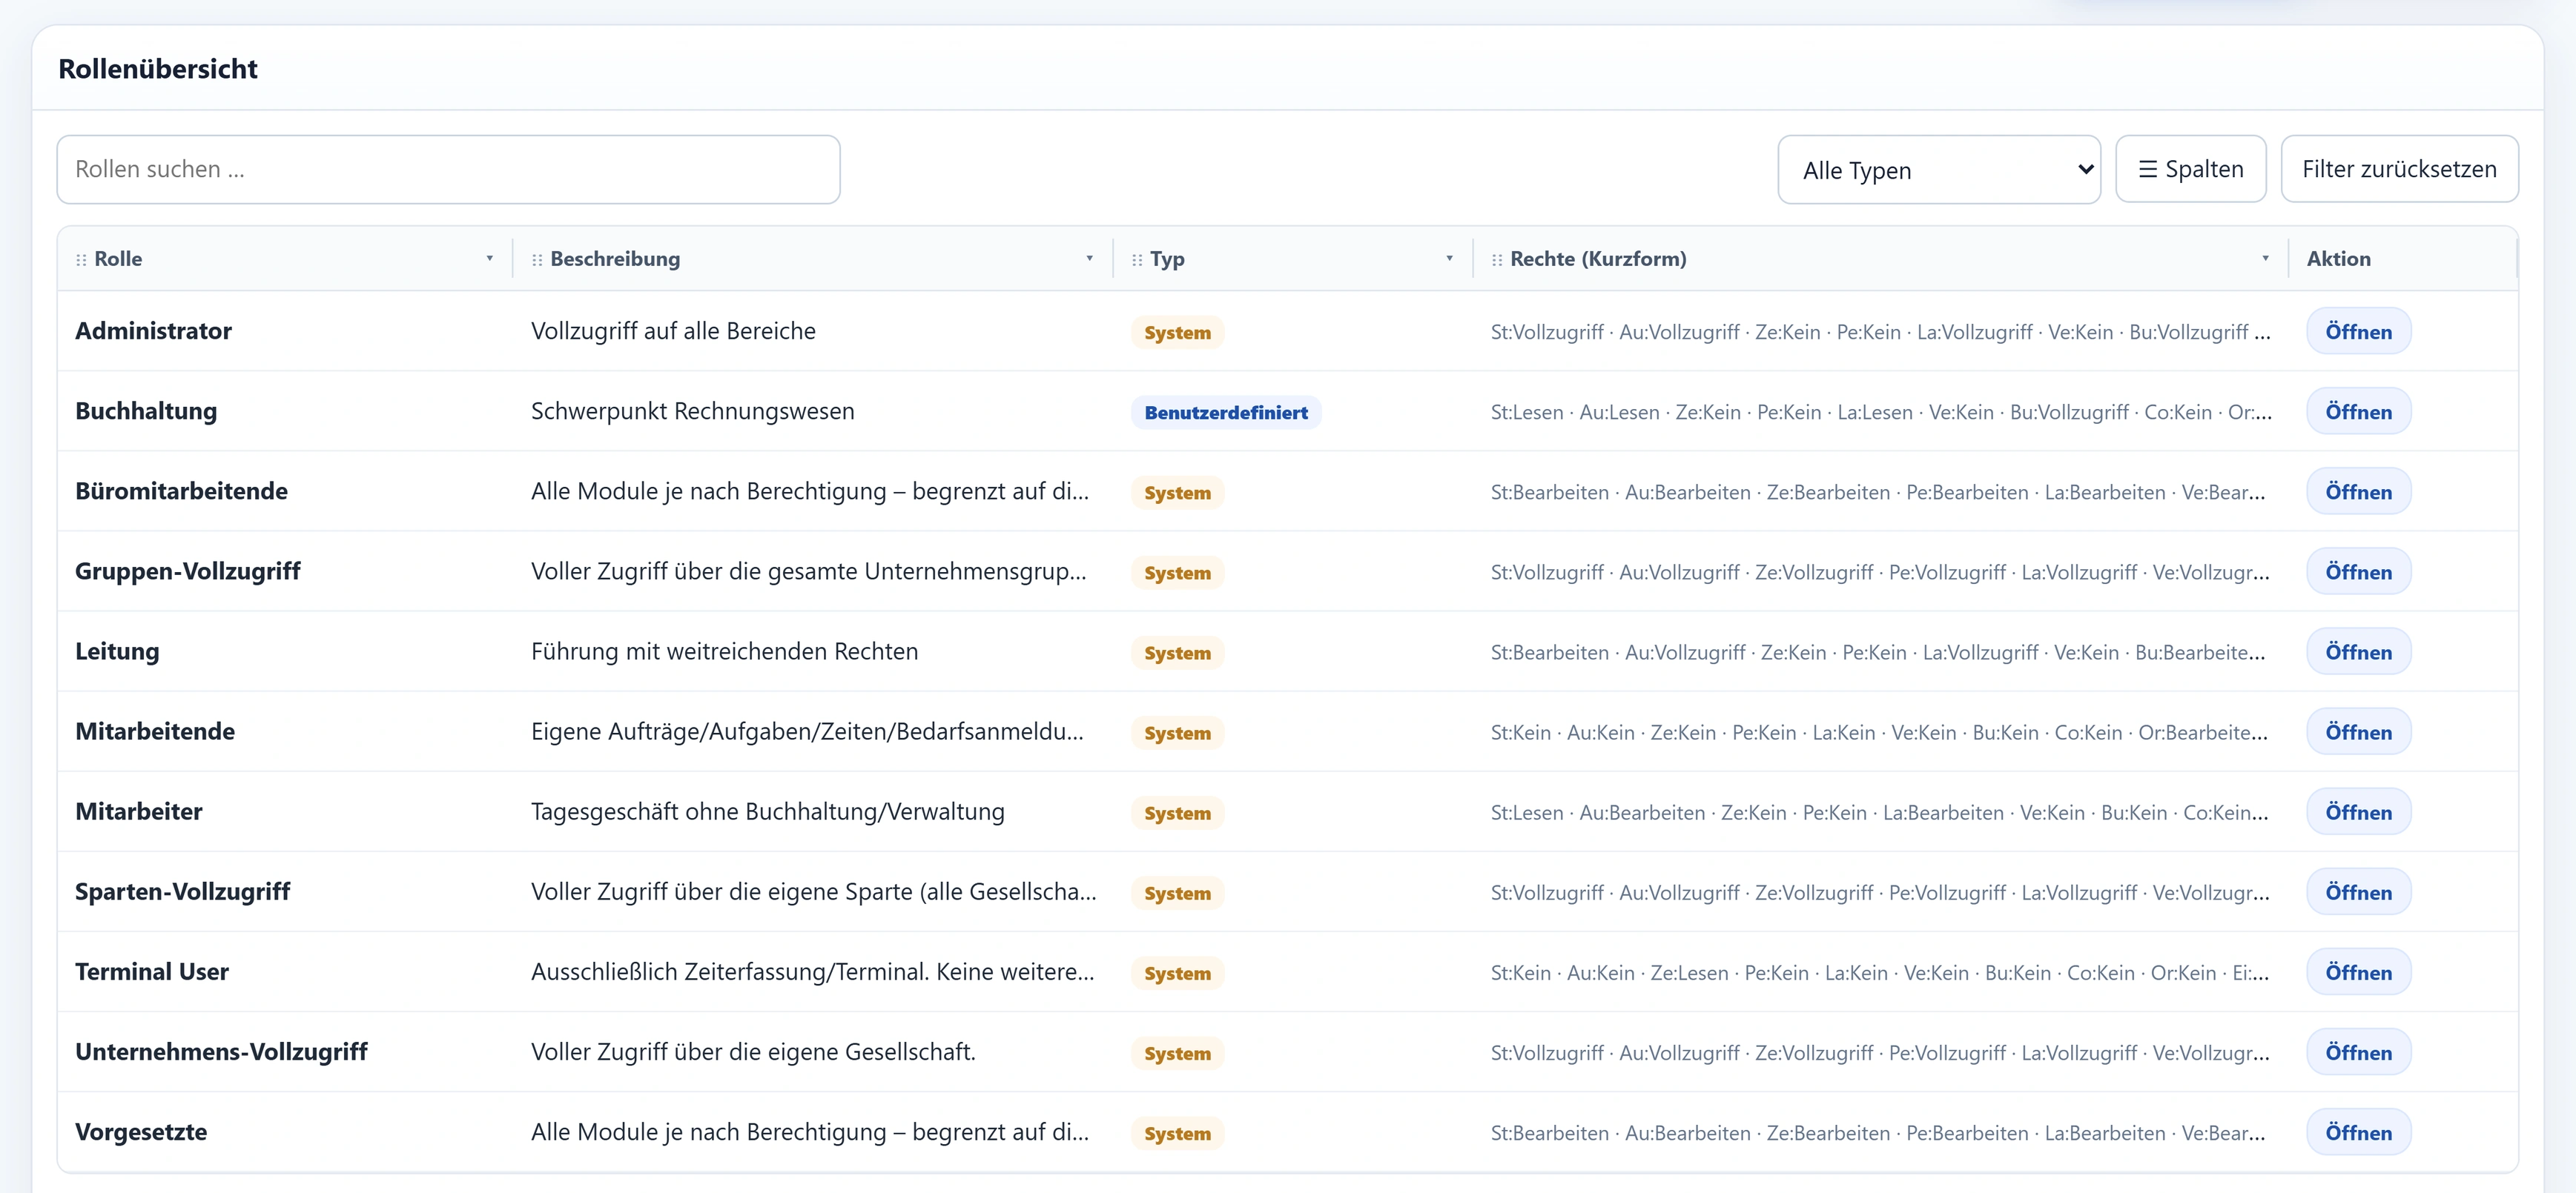Click the System badge in Leitung row
The width and height of the screenshot is (2576, 1193).
point(1177,653)
